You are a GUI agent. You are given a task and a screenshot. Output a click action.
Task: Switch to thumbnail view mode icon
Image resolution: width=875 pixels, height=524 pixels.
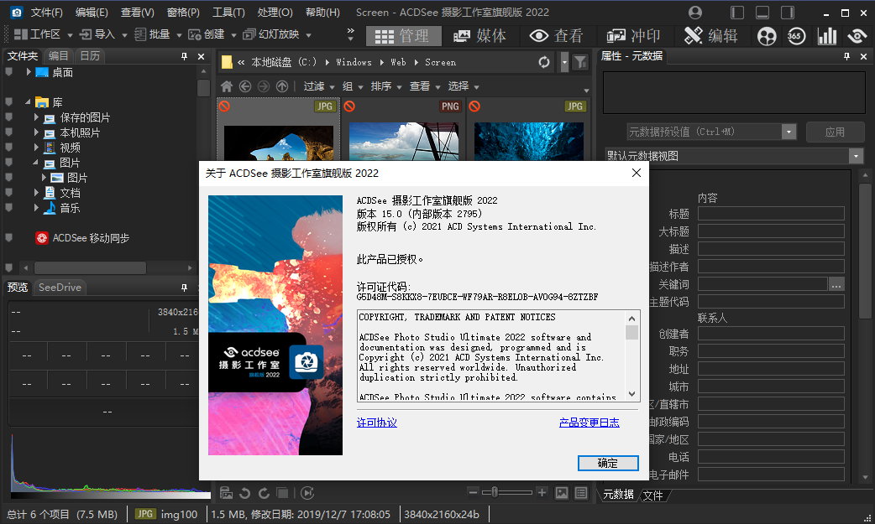coord(562,493)
